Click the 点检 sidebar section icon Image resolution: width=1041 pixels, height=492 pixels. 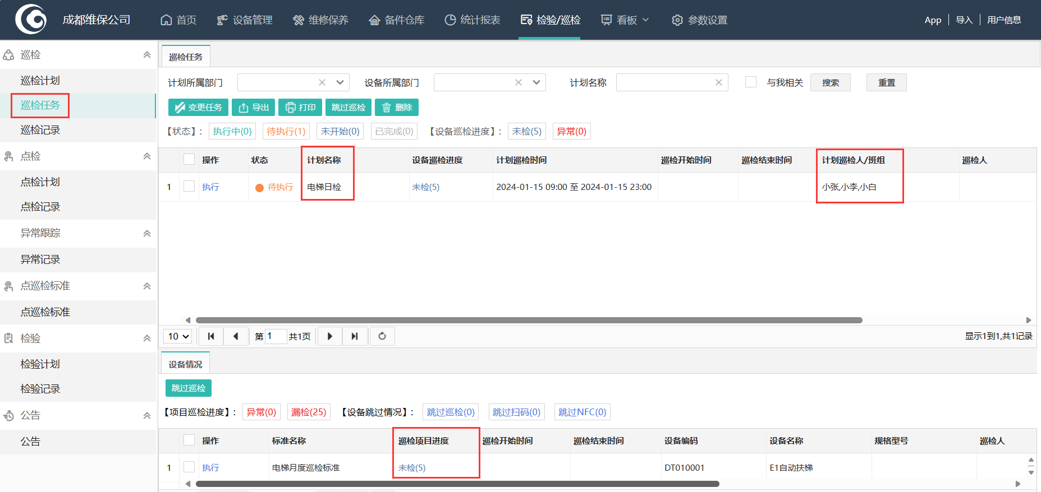[x=8, y=156]
